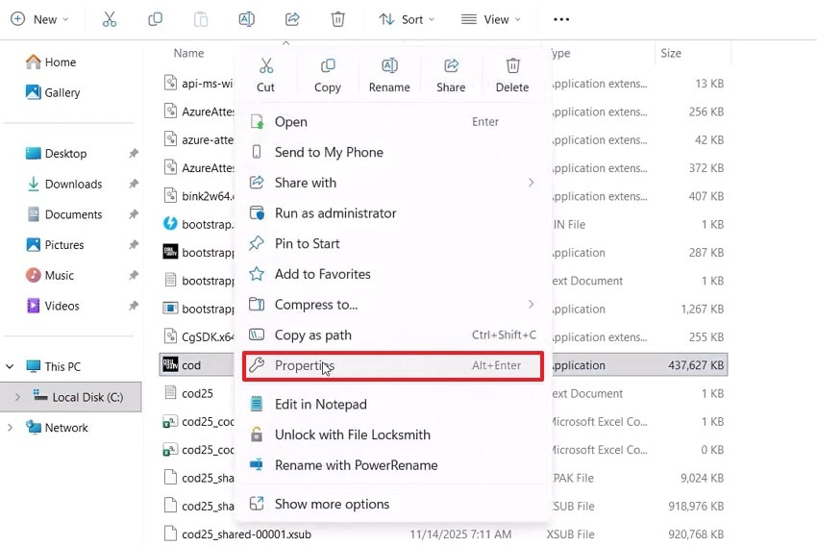Open Gallery in navigation pane
Viewport: 817px width, 546px height.
click(53, 92)
